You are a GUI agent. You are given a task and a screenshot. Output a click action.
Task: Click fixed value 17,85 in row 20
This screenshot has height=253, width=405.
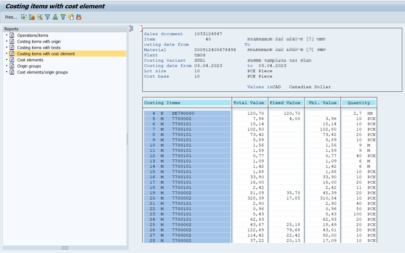(293, 198)
